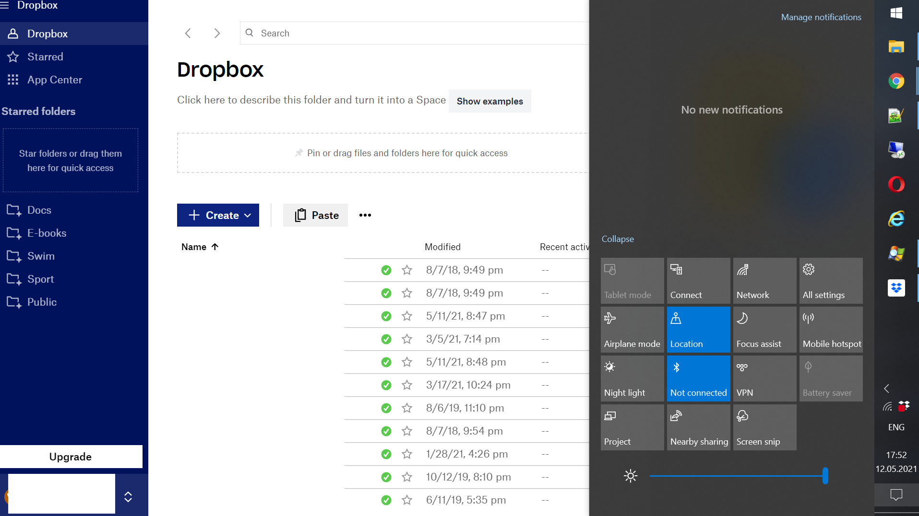Open the three-dot more options menu

point(365,215)
